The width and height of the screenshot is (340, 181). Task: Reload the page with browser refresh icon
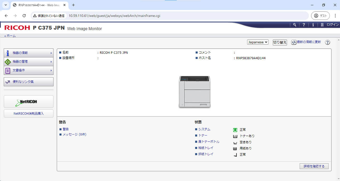(24, 16)
